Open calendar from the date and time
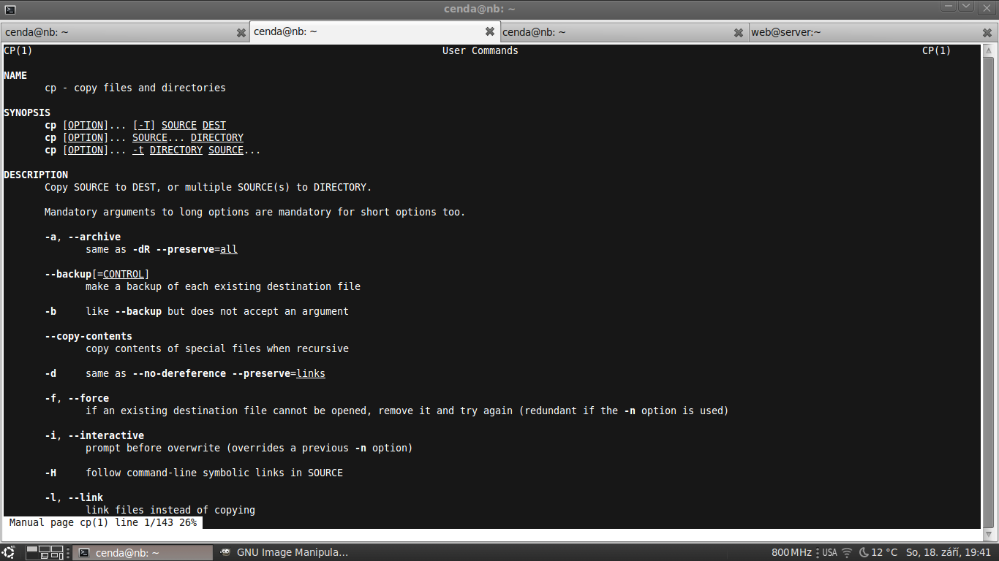999x561 pixels. pos(948,553)
